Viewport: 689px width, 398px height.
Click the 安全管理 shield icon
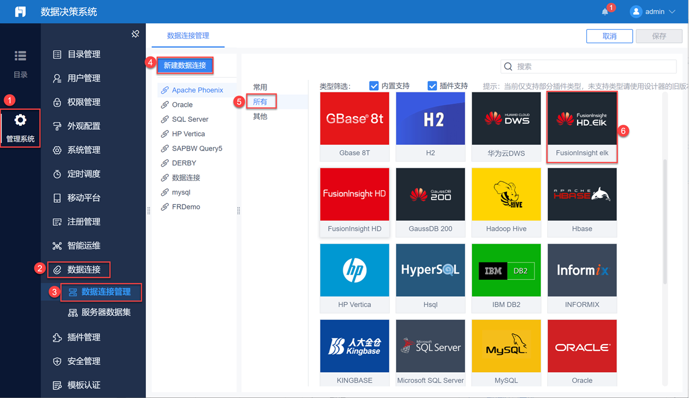(57, 361)
